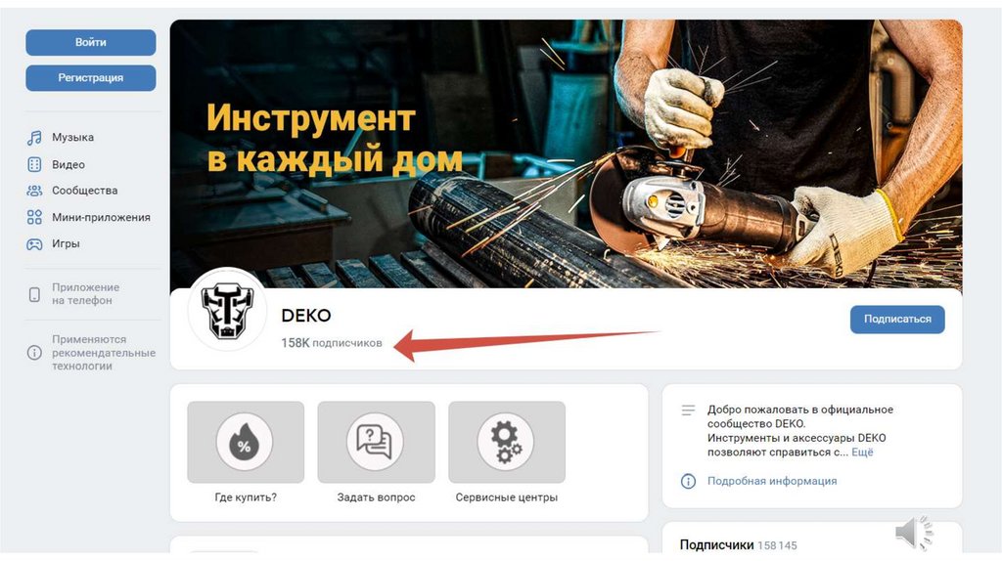This screenshot has width=1002, height=561.
Task: Click the DEKO community avatar
Action: (x=227, y=311)
